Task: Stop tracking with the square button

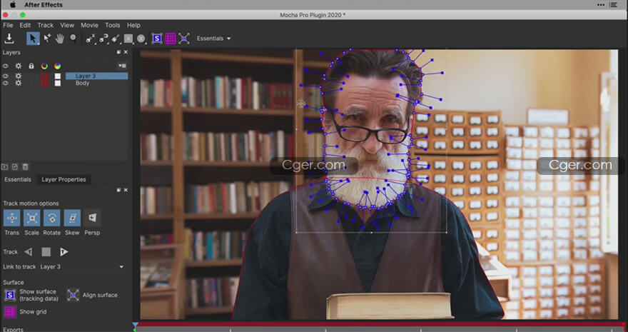Action: (x=46, y=252)
